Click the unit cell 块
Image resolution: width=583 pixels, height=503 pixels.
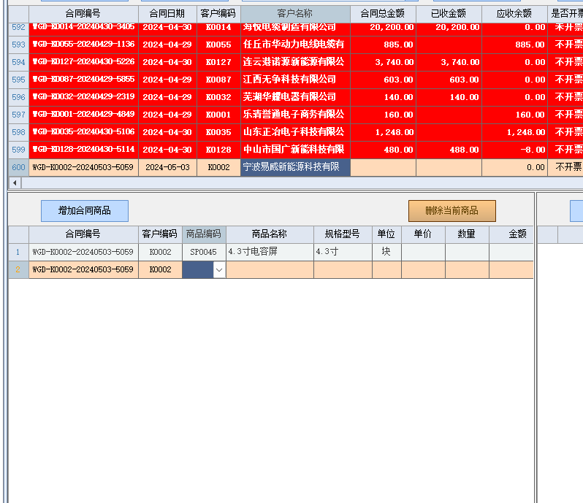pyautogui.click(x=386, y=252)
